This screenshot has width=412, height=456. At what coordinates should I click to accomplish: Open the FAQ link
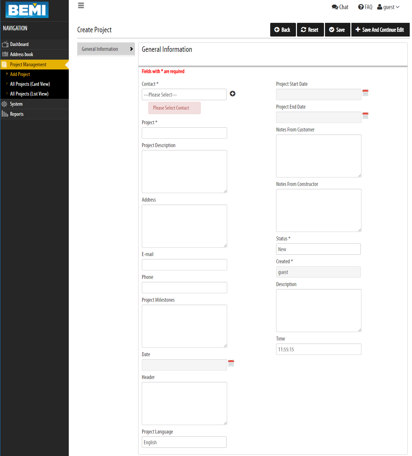point(365,7)
